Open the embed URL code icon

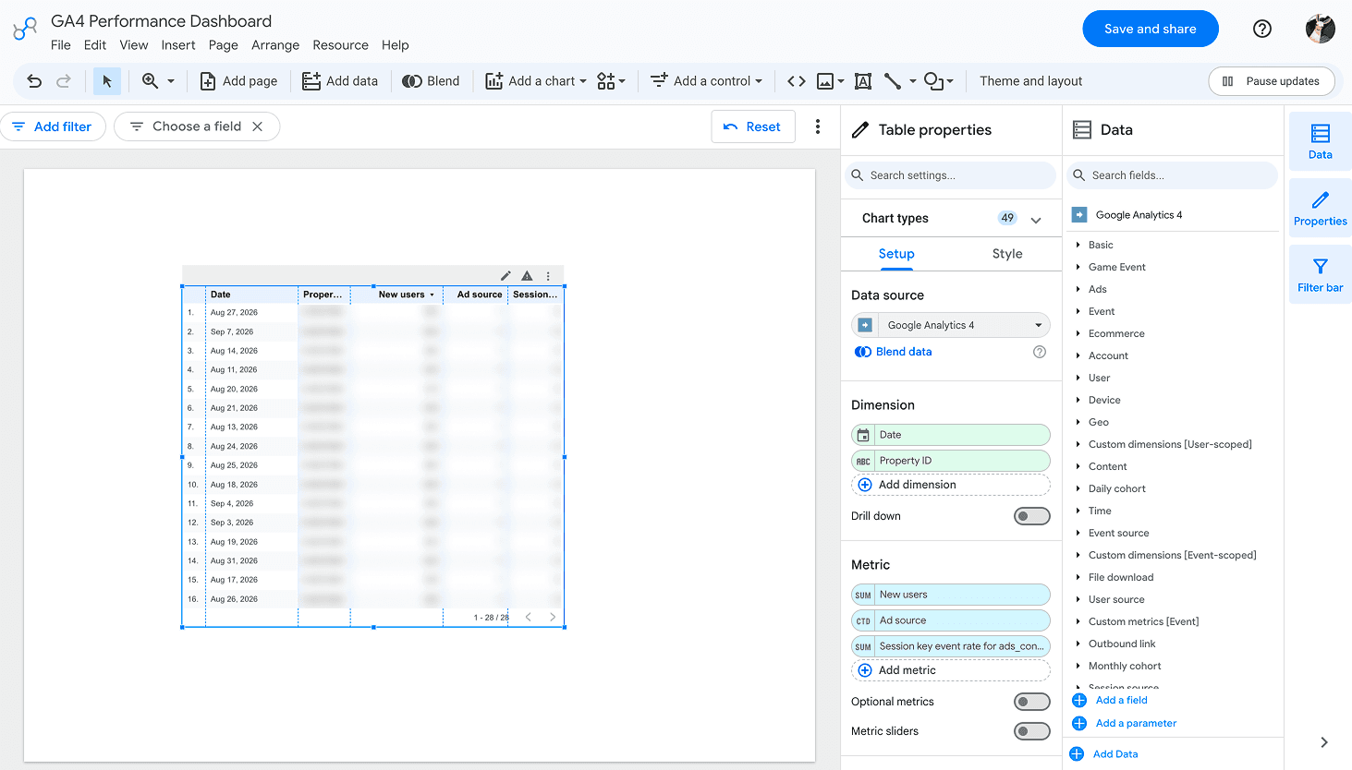pos(797,81)
